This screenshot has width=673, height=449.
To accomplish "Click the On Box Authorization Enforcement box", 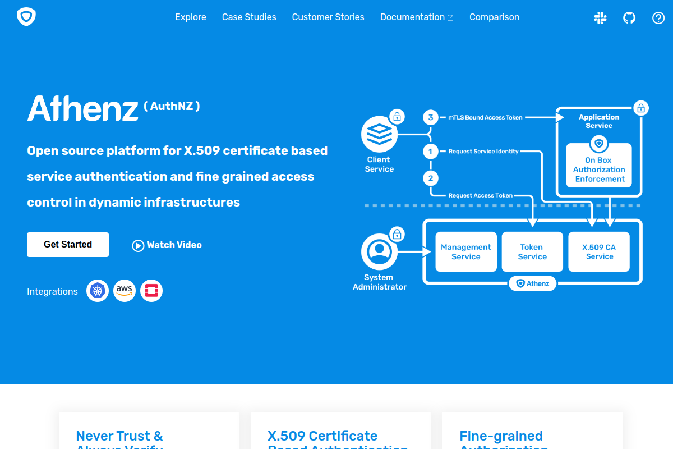I will click(x=599, y=165).
